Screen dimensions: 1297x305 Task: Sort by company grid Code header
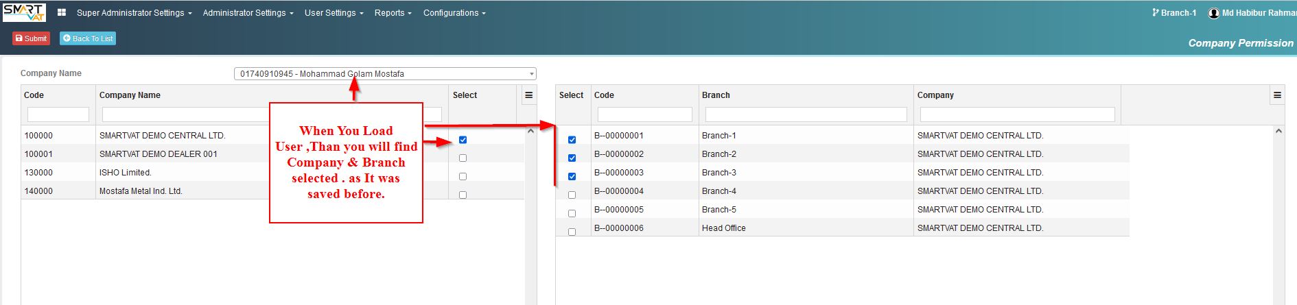(34, 95)
